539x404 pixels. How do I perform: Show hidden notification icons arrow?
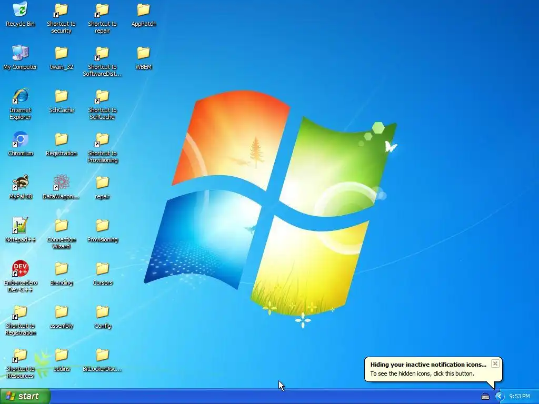click(499, 397)
